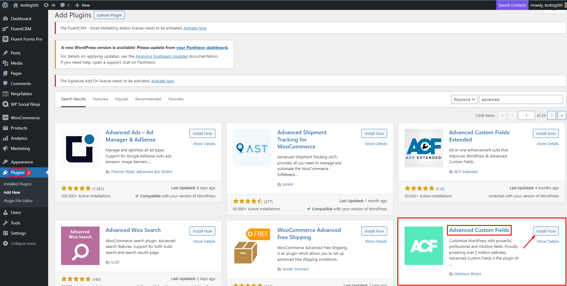Screen dimensions: 567x286
Task: Switch to the Popular tab
Action: click(x=122, y=99)
